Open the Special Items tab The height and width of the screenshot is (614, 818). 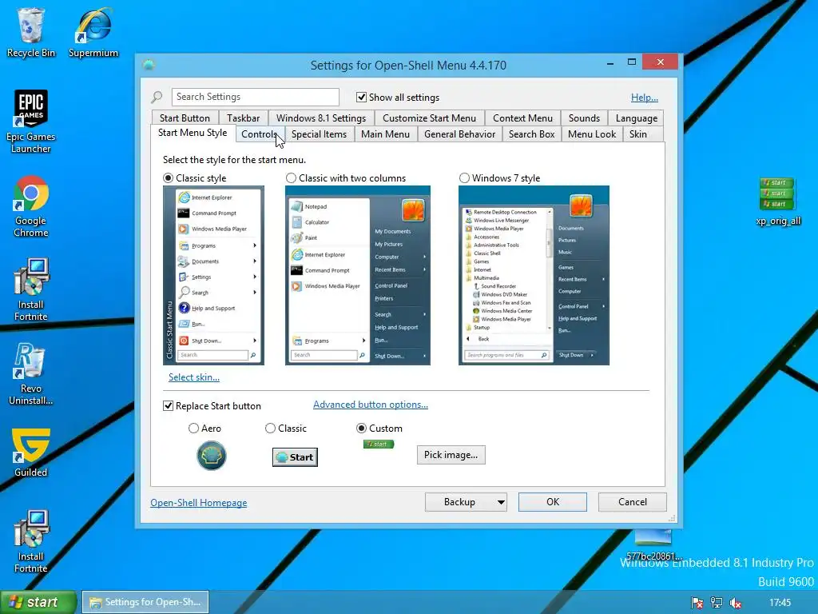pyautogui.click(x=319, y=134)
